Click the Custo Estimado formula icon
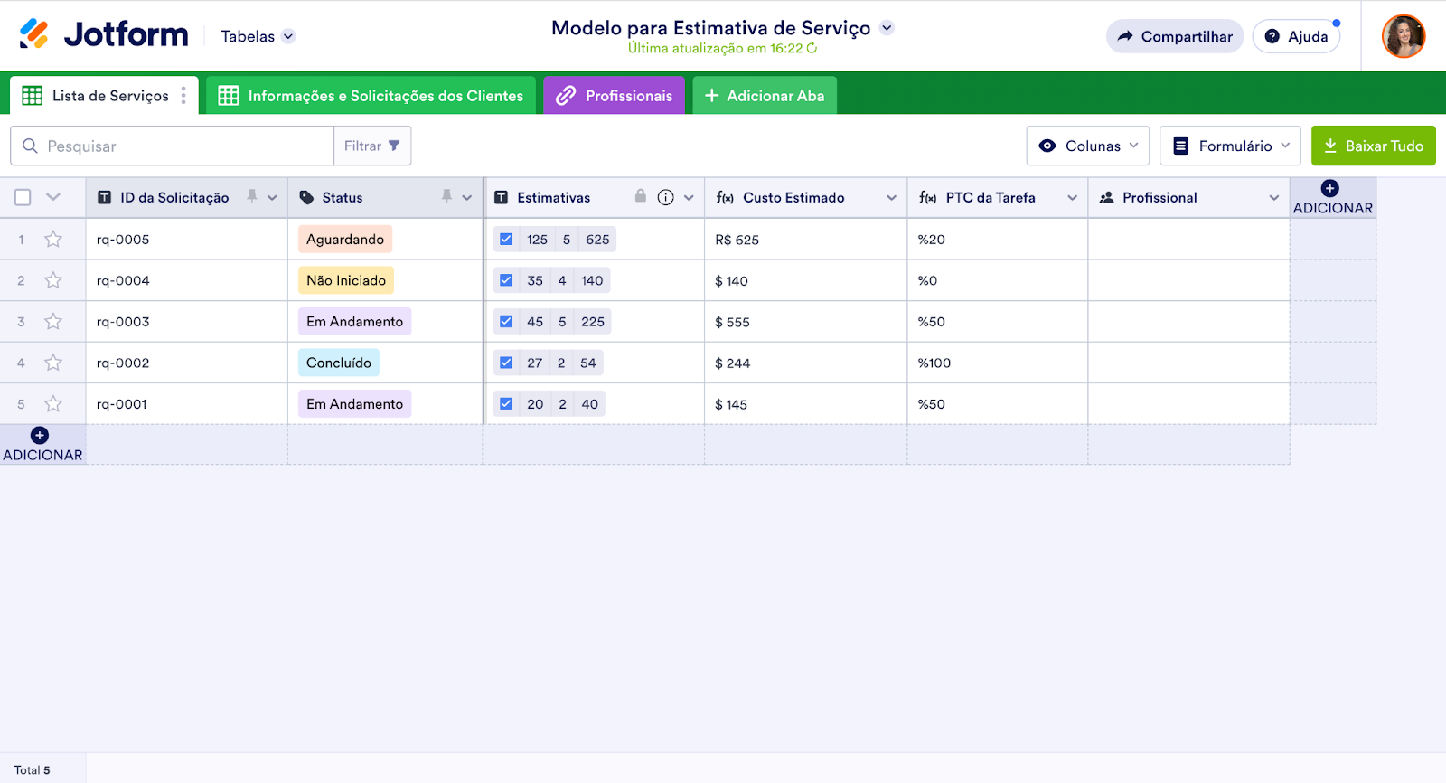The height and width of the screenshot is (783, 1446). (725, 197)
